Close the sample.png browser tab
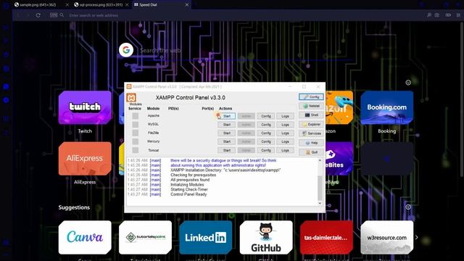The width and height of the screenshot is (464, 261). pos(67,5)
